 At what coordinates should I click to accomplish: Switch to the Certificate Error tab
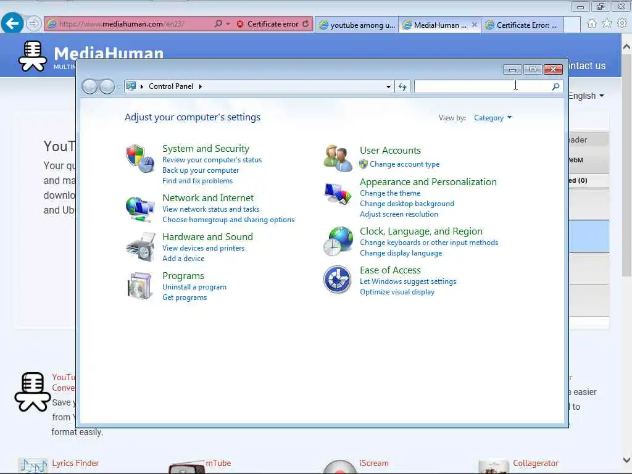pos(522,25)
